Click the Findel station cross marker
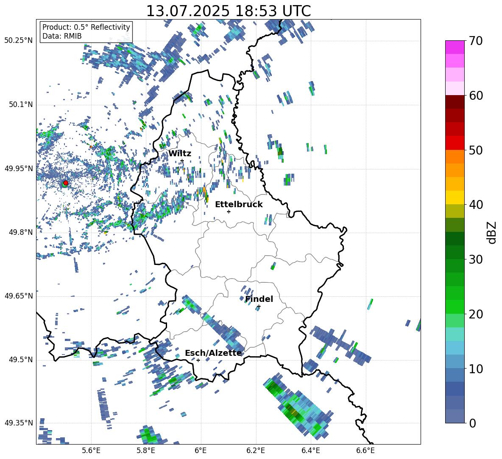 [259, 307]
